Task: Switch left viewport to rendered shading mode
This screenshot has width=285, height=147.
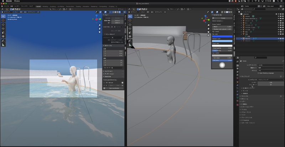Action: point(120,12)
